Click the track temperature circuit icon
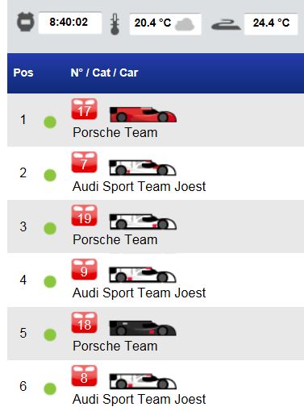The image size is (304, 411). 226,25
